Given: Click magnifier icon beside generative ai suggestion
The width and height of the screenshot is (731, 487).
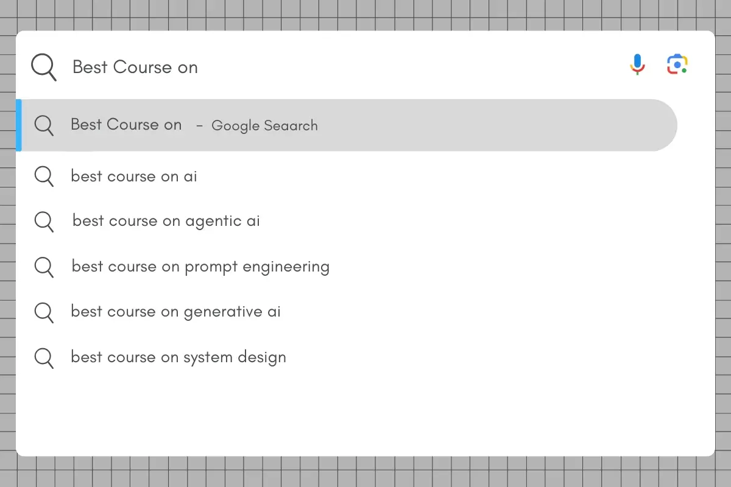Looking at the screenshot, I should tap(43, 312).
